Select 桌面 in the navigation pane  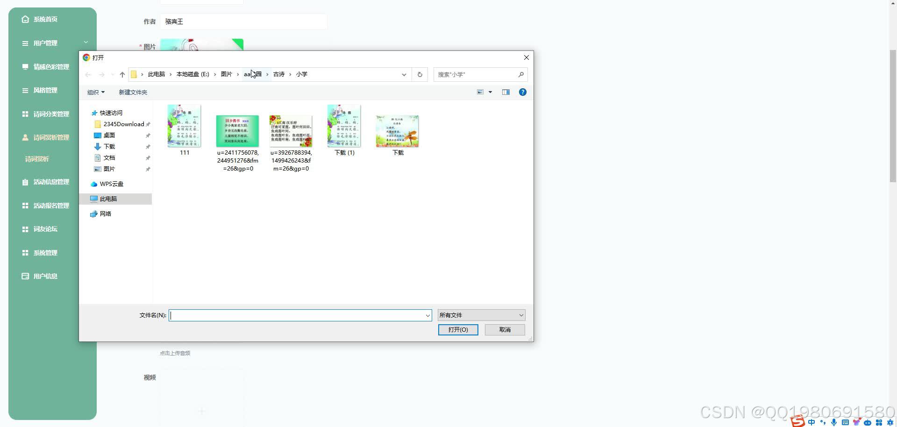click(105, 135)
